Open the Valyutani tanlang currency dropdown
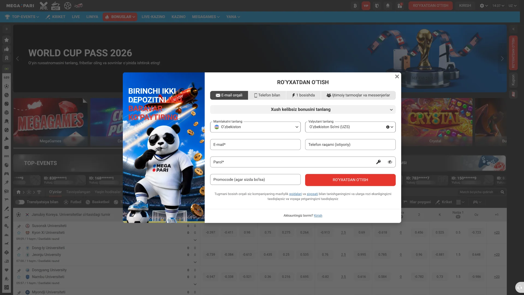This screenshot has width=524, height=295. [x=350, y=127]
